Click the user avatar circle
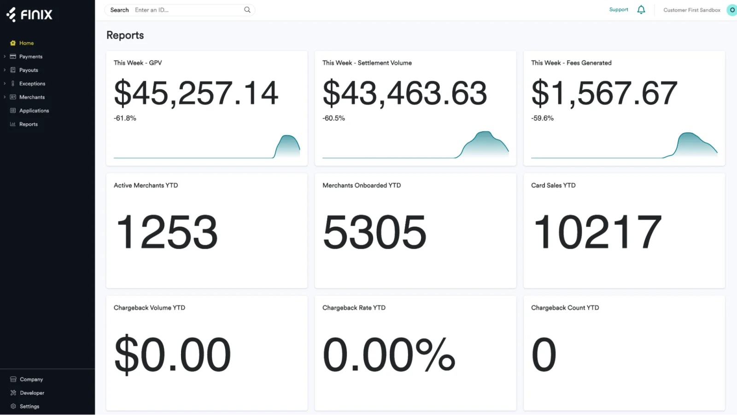Viewport: 737px width, 415px height. [732, 9]
